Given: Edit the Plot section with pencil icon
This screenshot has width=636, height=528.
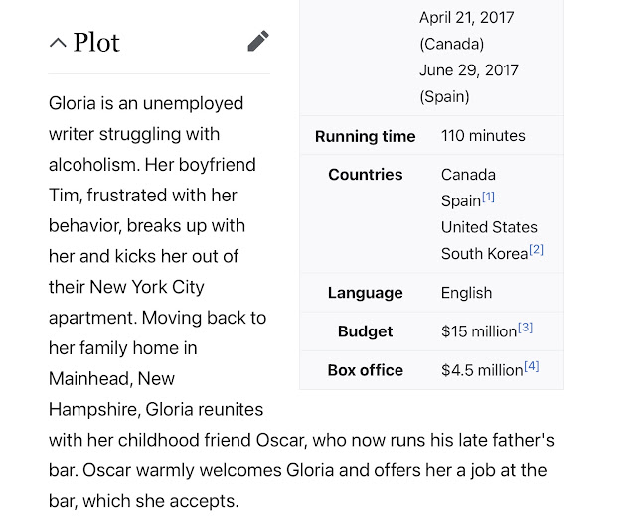Looking at the screenshot, I should [258, 41].
